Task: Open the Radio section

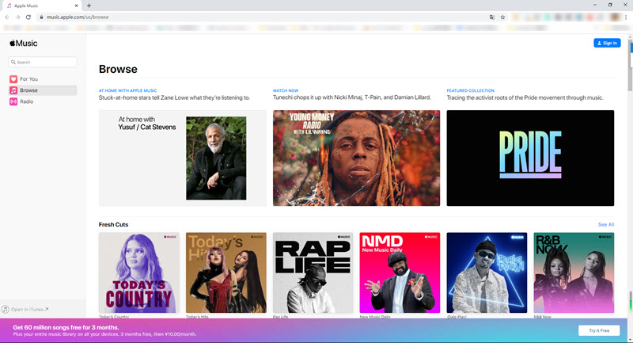Action: 43,101
